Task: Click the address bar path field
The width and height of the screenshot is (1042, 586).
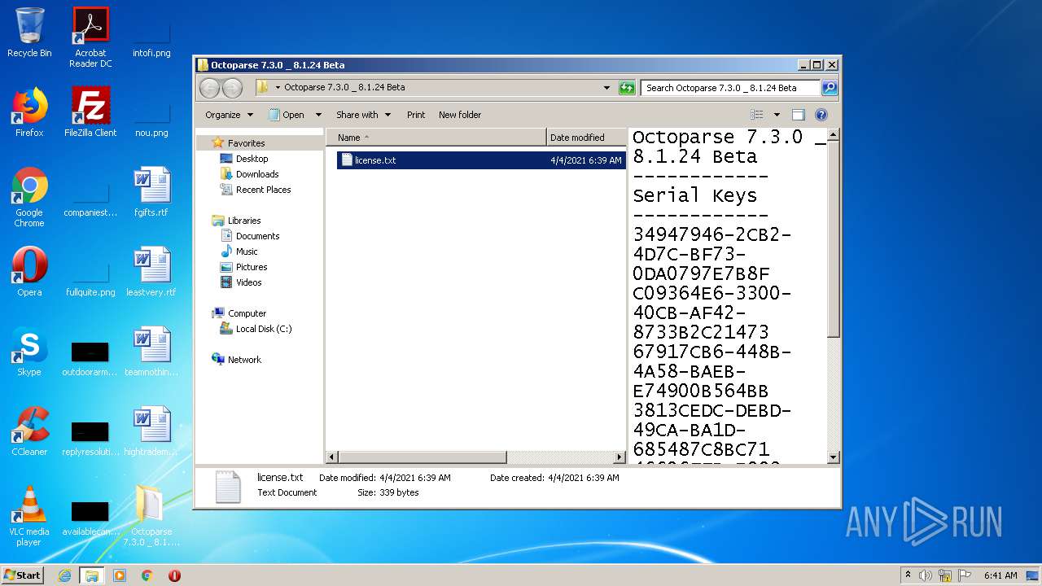Action: (435, 88)
